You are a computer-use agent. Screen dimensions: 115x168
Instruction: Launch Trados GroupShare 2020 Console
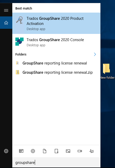click(56, 42)
